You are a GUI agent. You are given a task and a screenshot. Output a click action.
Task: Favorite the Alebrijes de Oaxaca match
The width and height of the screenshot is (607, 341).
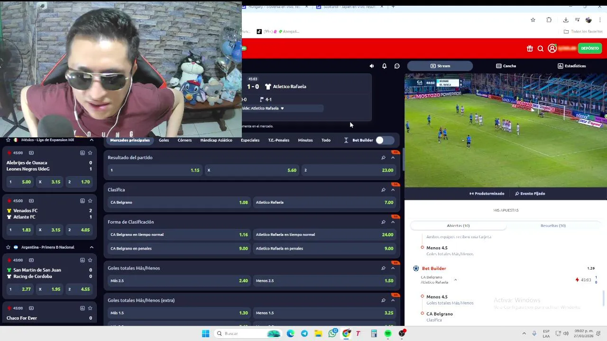(x=90, y=153)
